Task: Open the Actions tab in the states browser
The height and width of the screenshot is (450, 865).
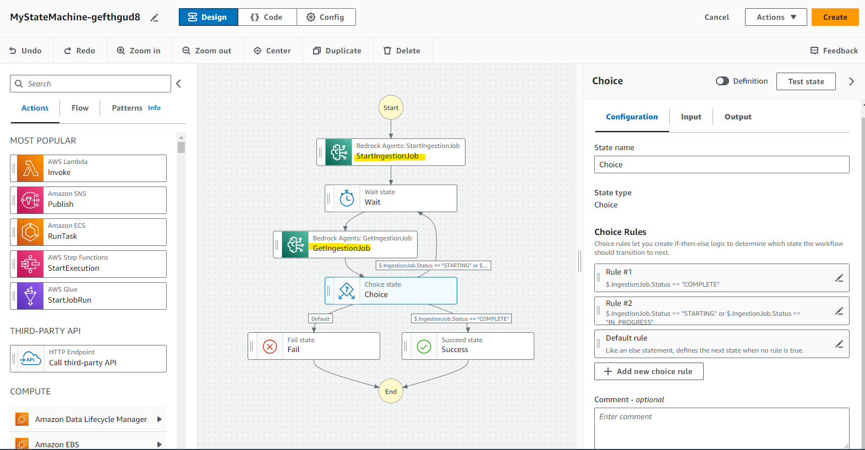Action: 35,108
